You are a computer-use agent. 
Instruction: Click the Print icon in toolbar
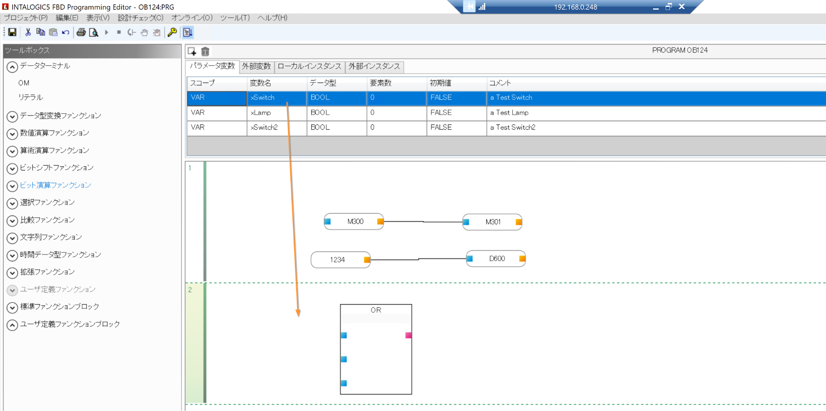pos(81,32)
